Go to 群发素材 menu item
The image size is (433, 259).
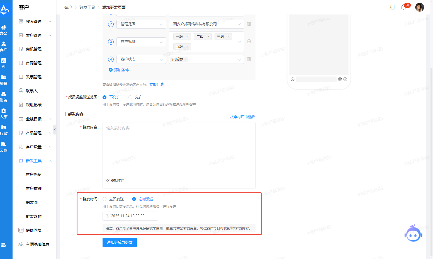point(34,216)
